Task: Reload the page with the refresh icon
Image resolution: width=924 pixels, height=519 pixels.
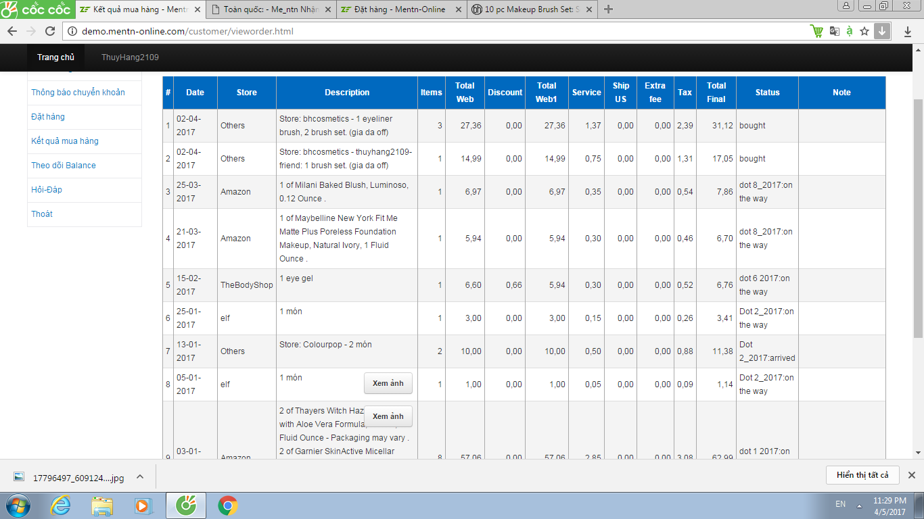Action: (x=50, y=31)
